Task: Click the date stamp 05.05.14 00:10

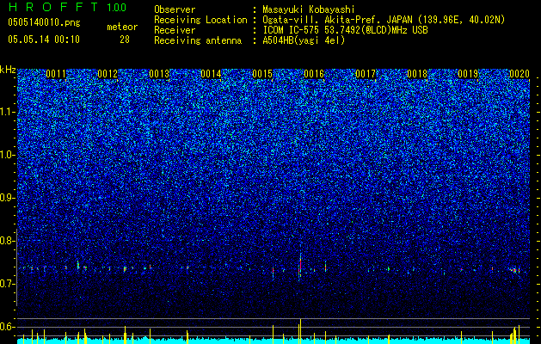Action: (44, 40)
